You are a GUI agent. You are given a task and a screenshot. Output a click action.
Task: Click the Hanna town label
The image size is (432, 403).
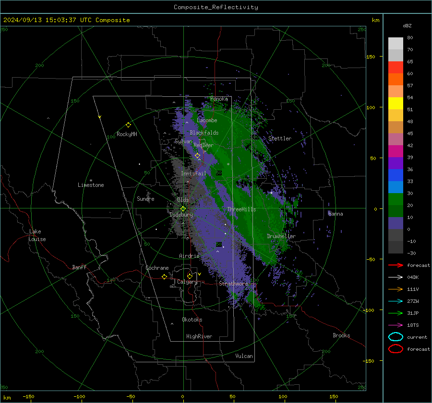coord(336,213)
